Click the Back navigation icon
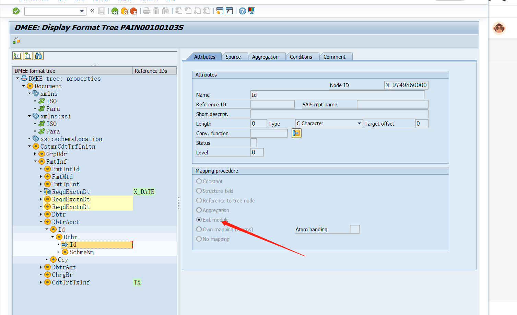The width and height of the screenshot is (517, 315). click(x=115, y=11)
